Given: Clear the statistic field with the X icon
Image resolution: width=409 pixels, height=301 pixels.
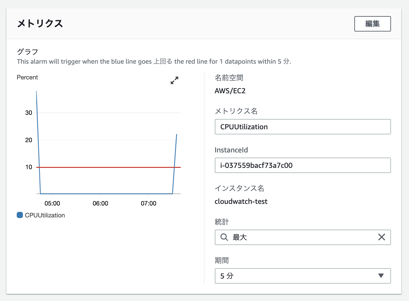Looking at the screenshot, I should tap(382, 237).
